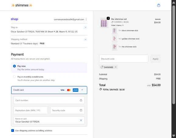Click the Oscar Sanchez shipping address text
This screenshot has height=138, width=176.
(44, 31)
